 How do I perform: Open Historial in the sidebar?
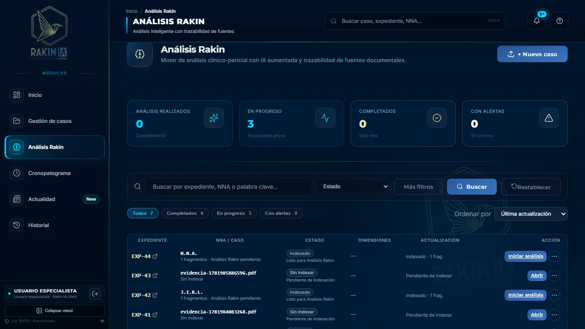point(55,225)
